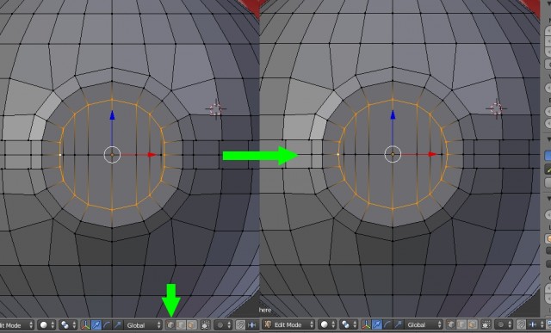Enable vertex select mode in left viewport header
551x333 pixels.
point(170,325)
